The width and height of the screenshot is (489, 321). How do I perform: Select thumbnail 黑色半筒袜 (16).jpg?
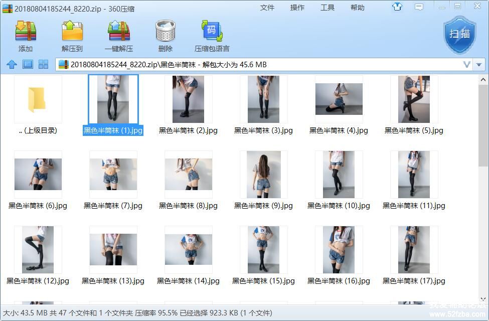(x=339, y=250)
